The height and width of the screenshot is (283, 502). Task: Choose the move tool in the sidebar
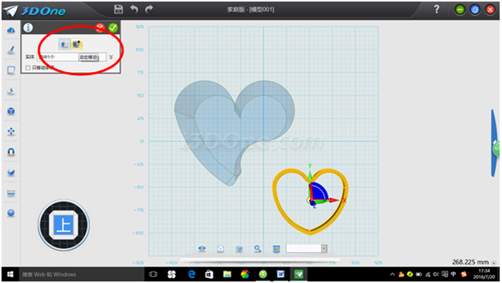(11, 131)
